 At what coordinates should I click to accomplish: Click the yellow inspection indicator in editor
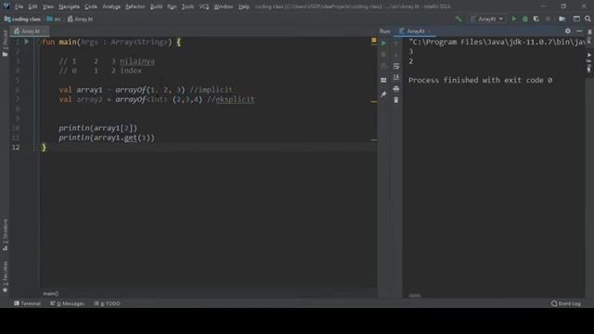pos(373,40)
